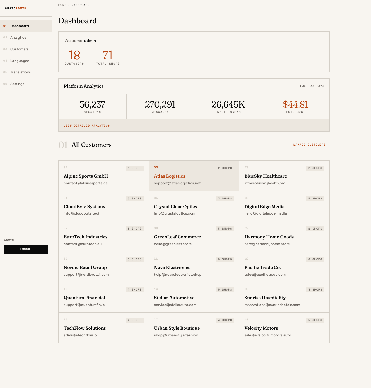Image resolution: width=371 pixels, height=388 pixels.
Task: Open the Alpine Sports GmbH customer card
Action: point(104,176)
